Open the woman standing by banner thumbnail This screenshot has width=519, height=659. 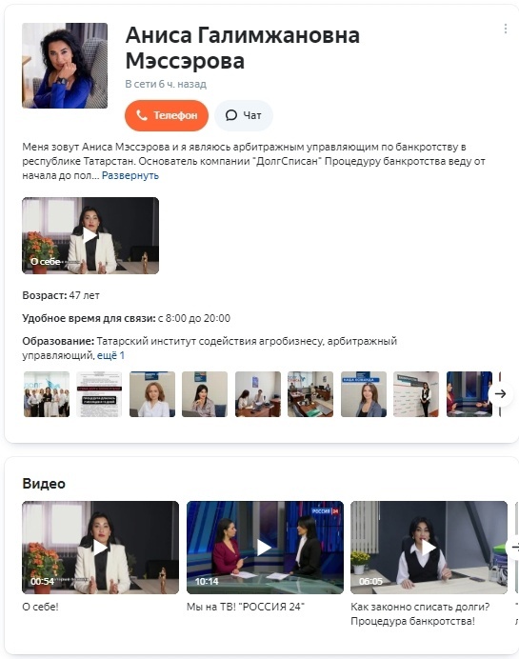416,394
